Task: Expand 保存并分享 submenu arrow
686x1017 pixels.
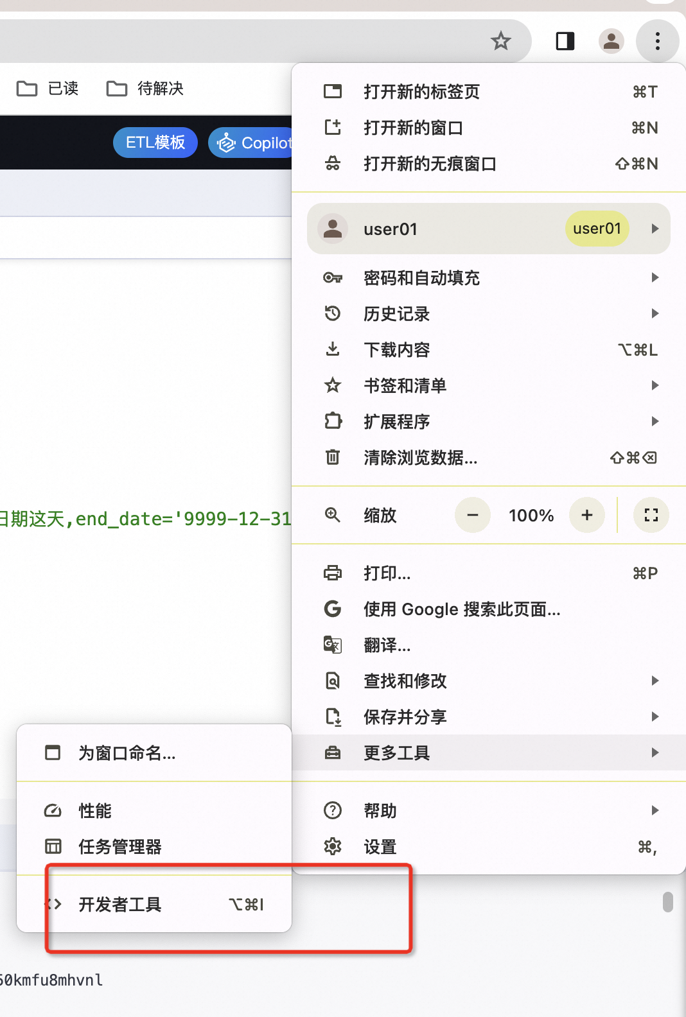Action: (655, 717)
